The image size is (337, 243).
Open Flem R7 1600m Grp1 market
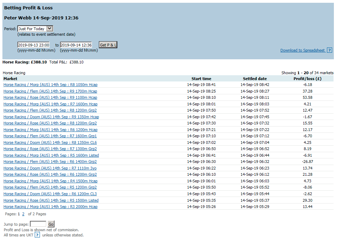pyautogui.click(x=50, y=136)
